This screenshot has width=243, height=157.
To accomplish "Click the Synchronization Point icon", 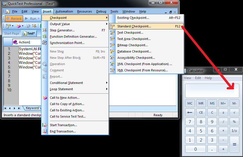I will pyautogui.click(x=45, y=43).
